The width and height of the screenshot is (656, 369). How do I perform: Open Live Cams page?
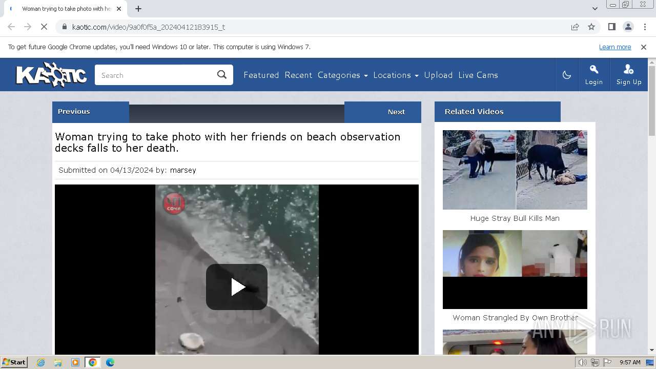[x=478, y=75]
